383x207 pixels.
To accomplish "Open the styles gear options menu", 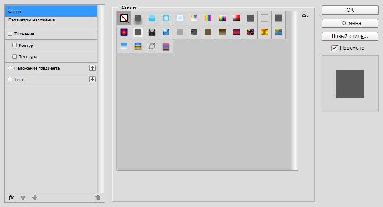I will [x=305, y=15].
